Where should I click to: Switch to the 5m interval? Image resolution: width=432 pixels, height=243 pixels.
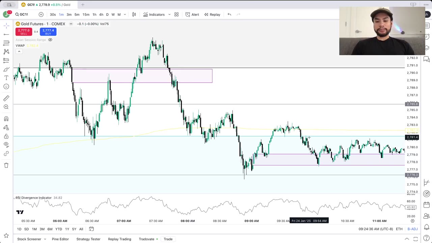pos(77,15)
